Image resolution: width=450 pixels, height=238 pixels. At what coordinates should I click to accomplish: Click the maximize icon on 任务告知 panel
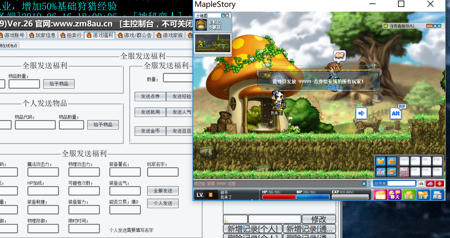tap(439, 26)
